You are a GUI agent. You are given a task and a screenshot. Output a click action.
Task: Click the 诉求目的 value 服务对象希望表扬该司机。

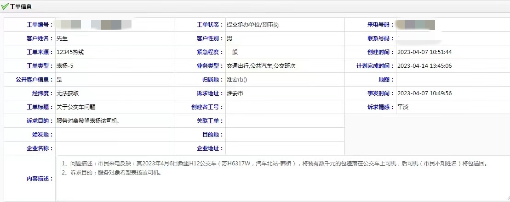[90, 121]
